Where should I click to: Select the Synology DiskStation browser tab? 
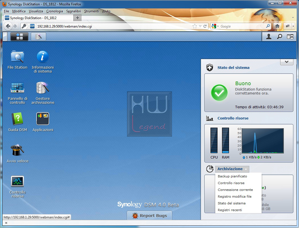38,18
